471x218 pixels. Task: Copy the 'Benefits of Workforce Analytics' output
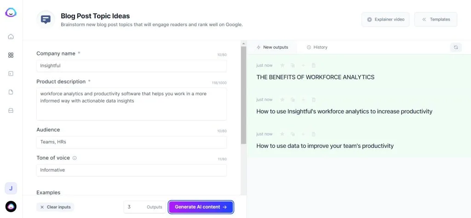[x=293, y=65]
